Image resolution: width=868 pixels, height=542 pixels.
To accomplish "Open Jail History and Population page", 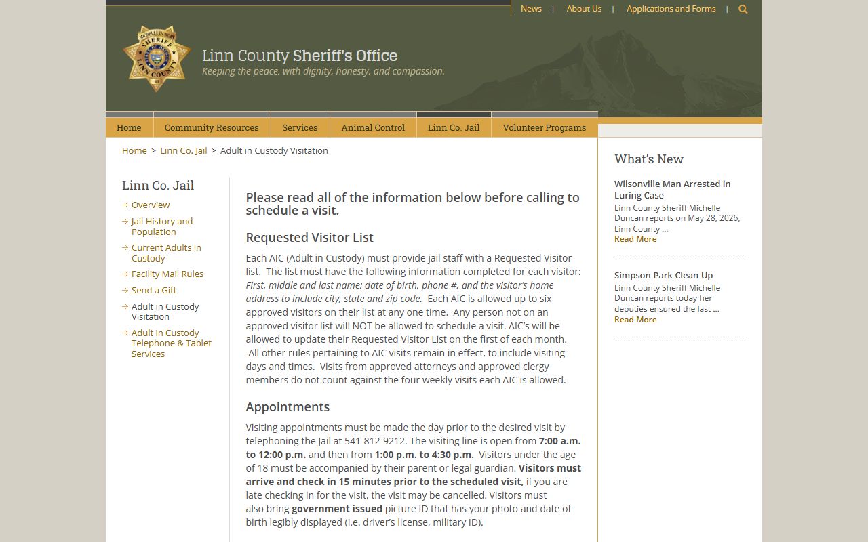I will click(162, 226).
